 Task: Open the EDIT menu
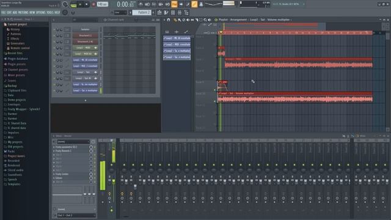pos(9,12)
